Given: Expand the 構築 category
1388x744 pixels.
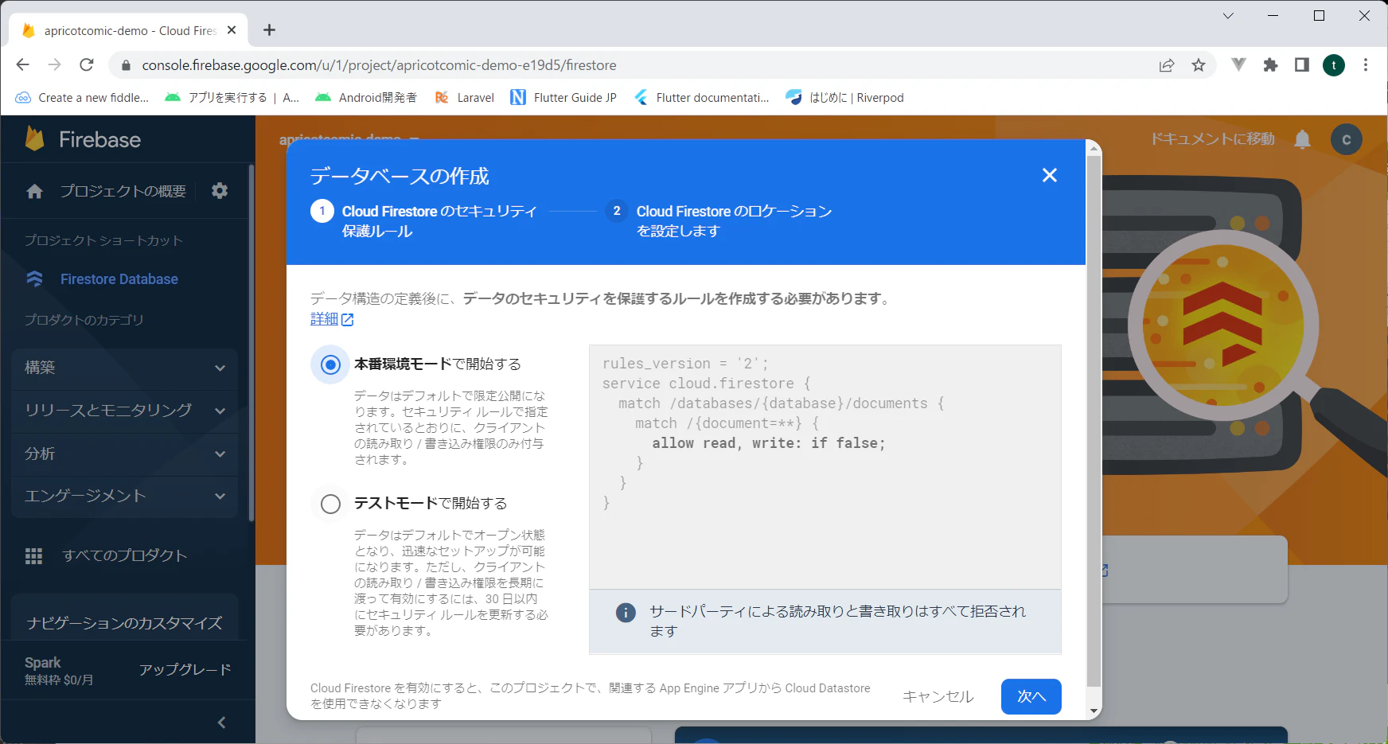Looking at the screenshot, I should [125, 368].
